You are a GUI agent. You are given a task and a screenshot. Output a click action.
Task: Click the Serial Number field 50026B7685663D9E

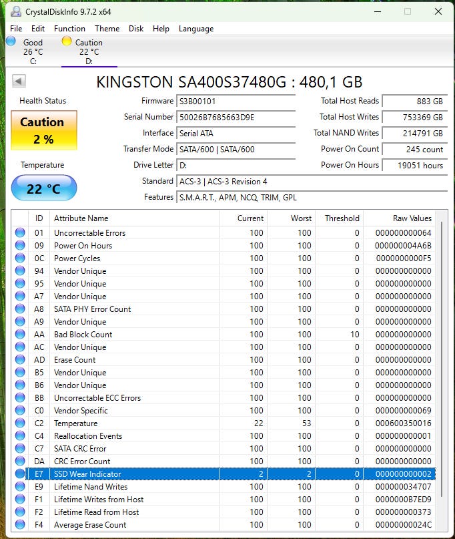coord(236,118)
